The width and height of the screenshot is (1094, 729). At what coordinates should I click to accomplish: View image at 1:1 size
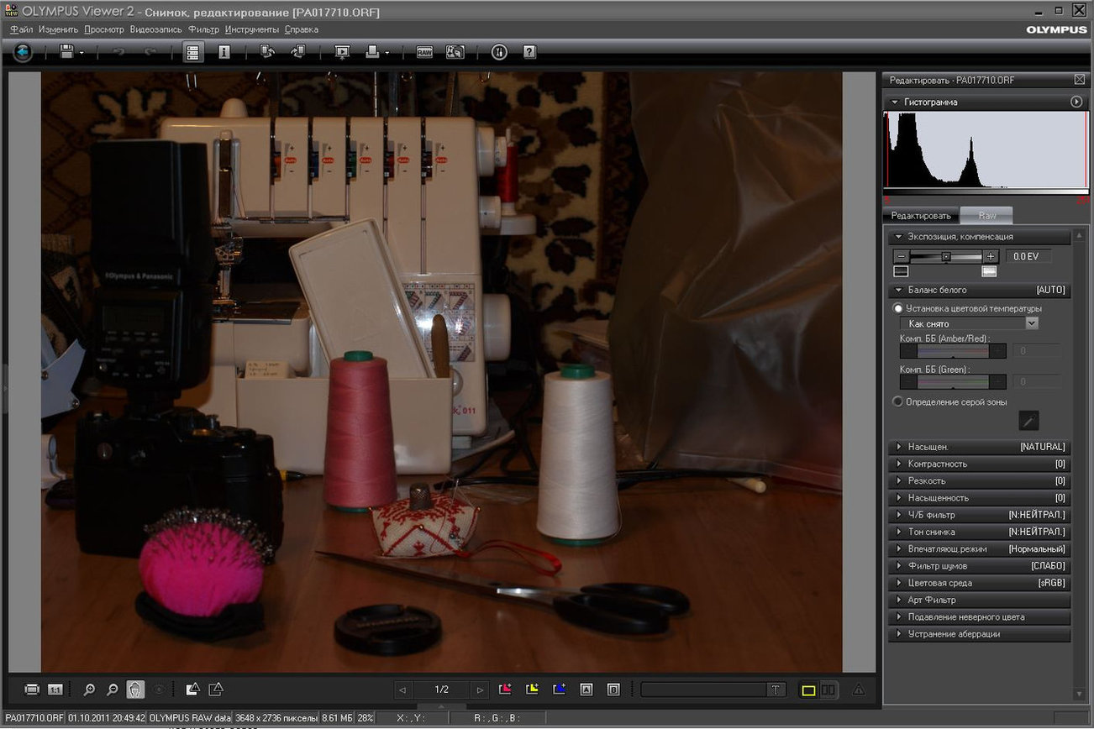pyautogui.click(x=55, y=690)
